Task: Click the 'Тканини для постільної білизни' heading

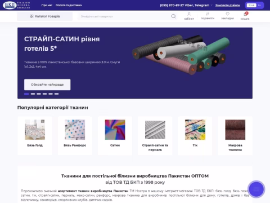Action: pos(135,176)
